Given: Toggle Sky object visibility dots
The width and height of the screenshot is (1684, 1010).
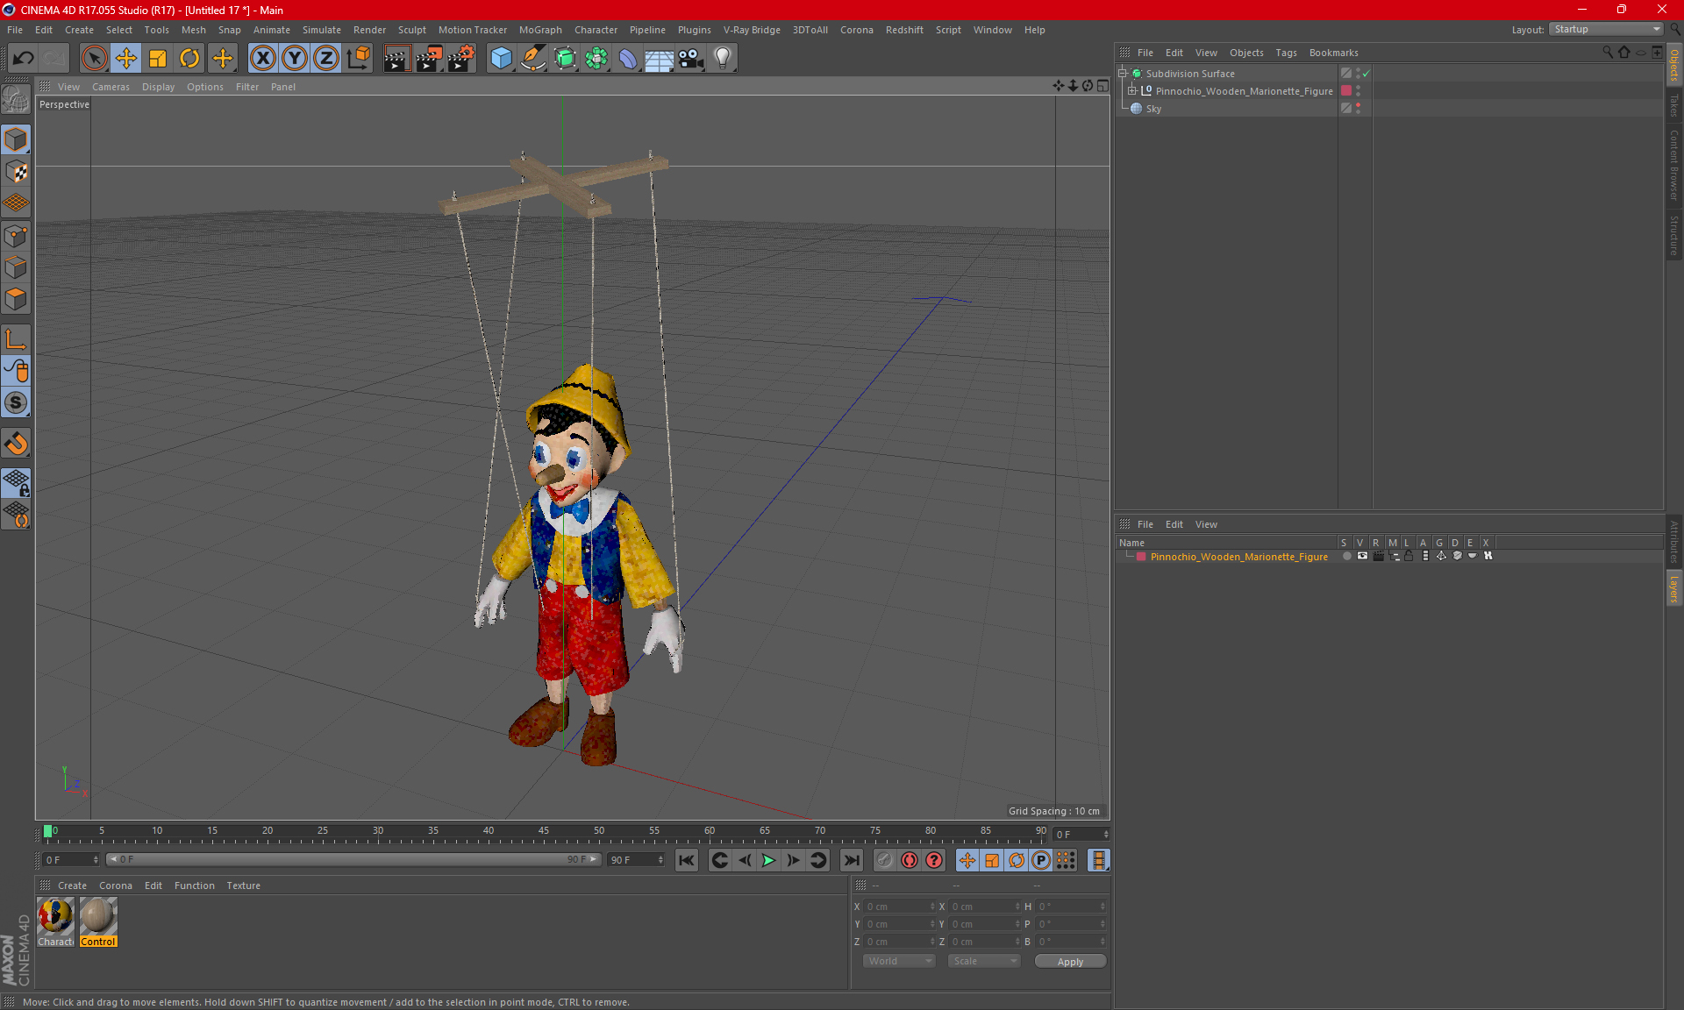Looking at the screenshot, I should tap(1358, 108).
